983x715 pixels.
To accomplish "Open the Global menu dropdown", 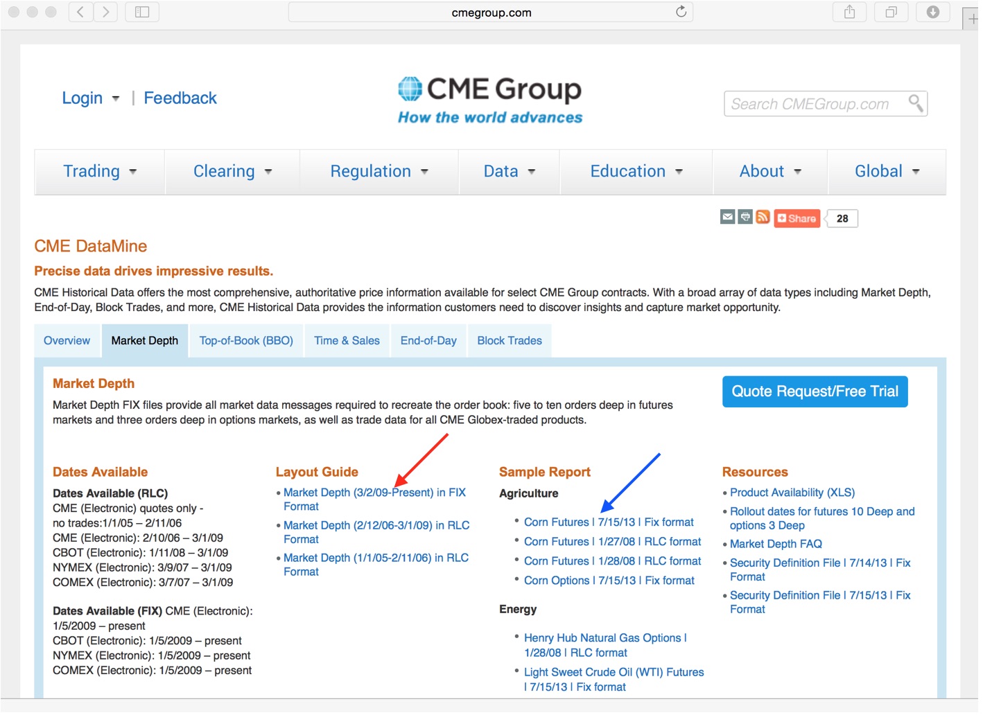I will (887, 171).
